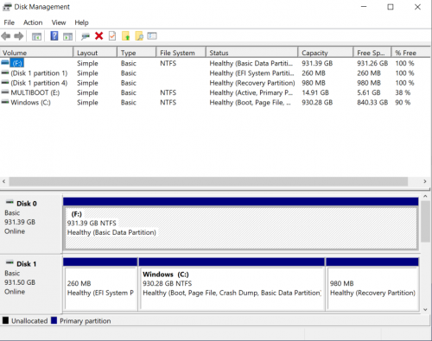Image resolution: width=432 pixels, height=341 pixels.
Task: Click the disk pane vertical scrollbar thumb
Action: point(425,222)
